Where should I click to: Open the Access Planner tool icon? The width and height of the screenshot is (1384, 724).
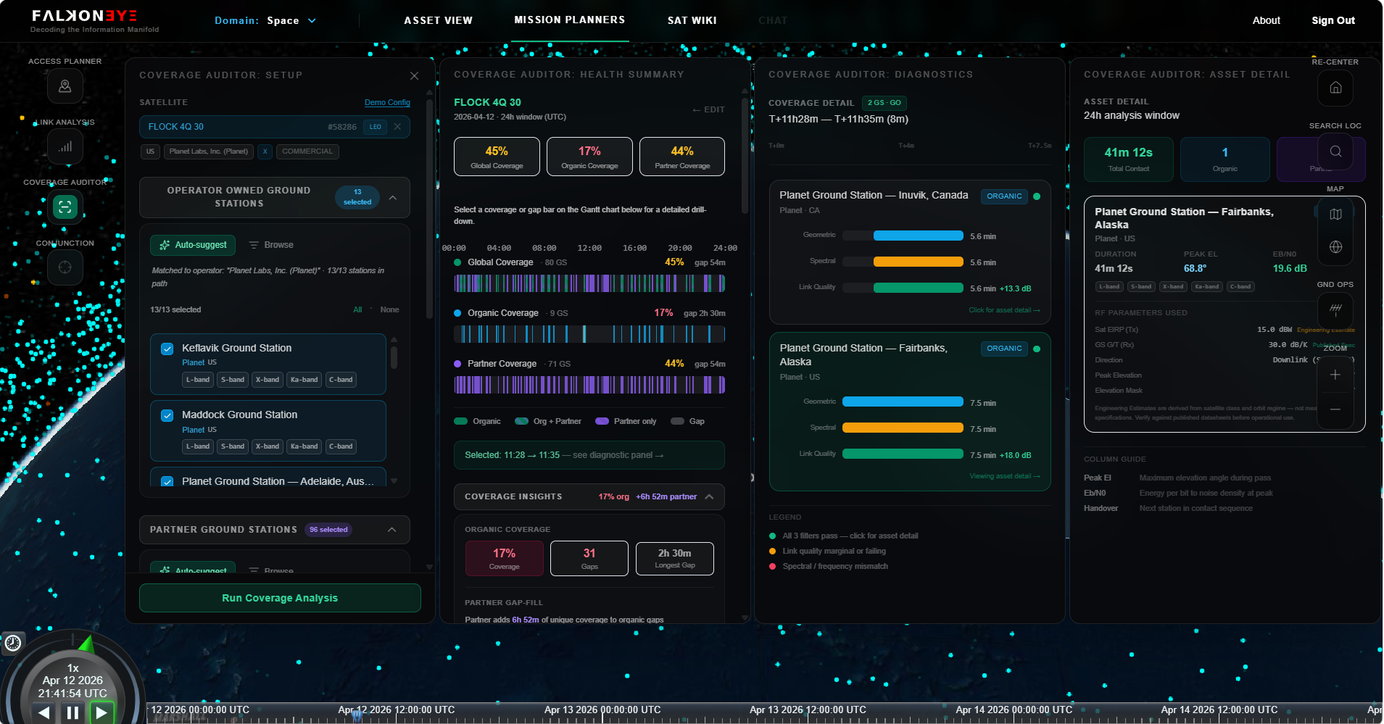click(x=65, y=86)
